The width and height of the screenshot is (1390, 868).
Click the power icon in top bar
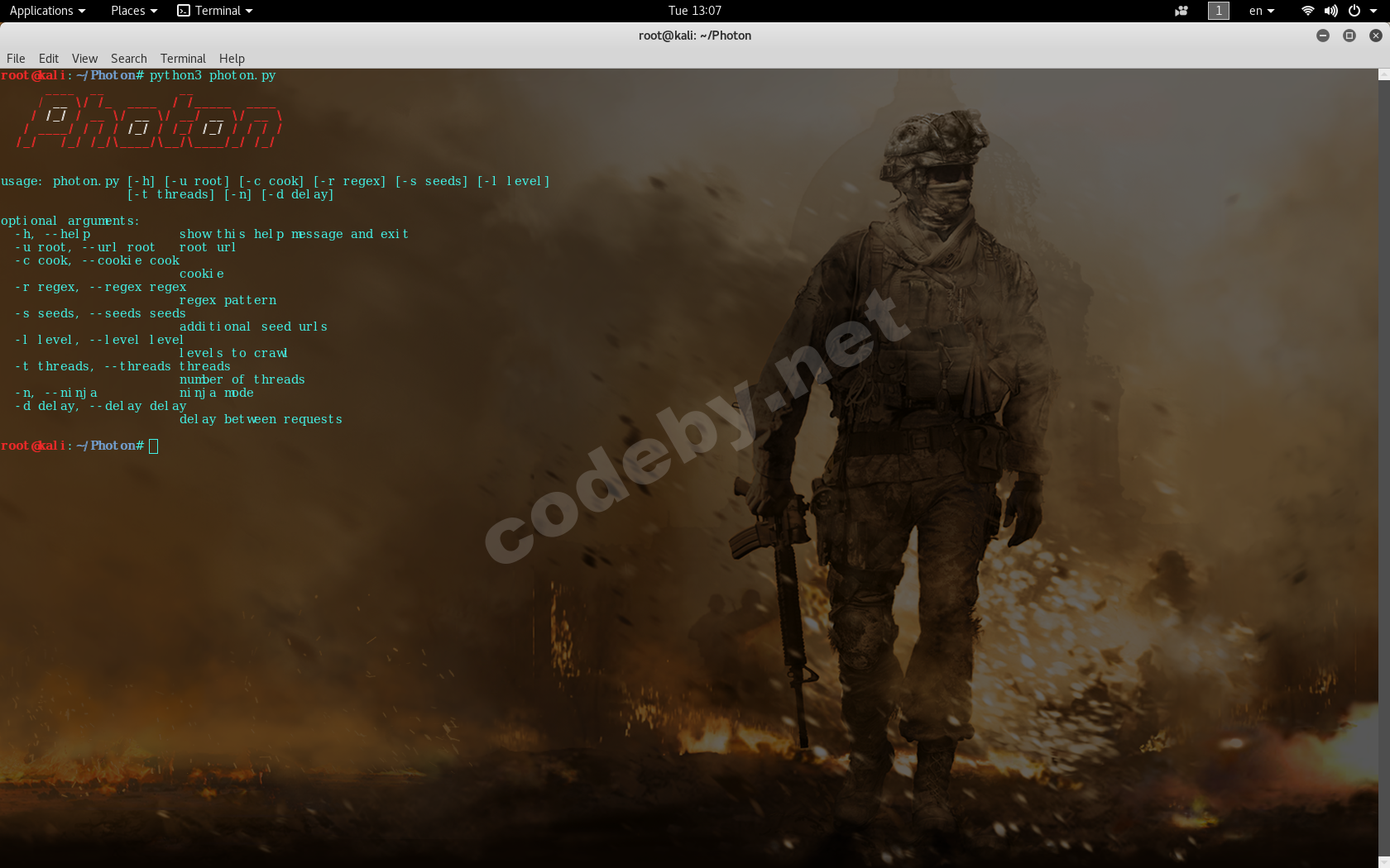click(1354, 11)
